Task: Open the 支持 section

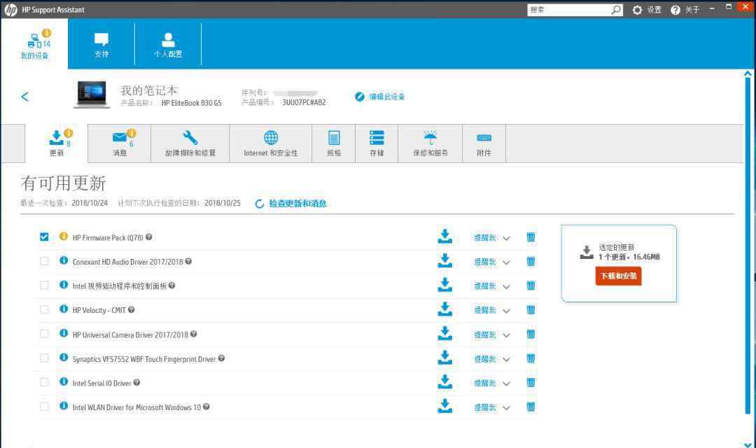Action: tap(101, 45)
